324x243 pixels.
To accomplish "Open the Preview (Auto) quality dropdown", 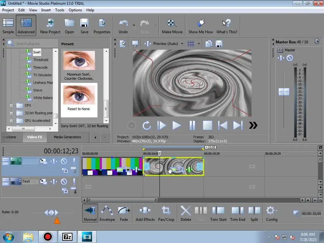I will pos(182,44).
